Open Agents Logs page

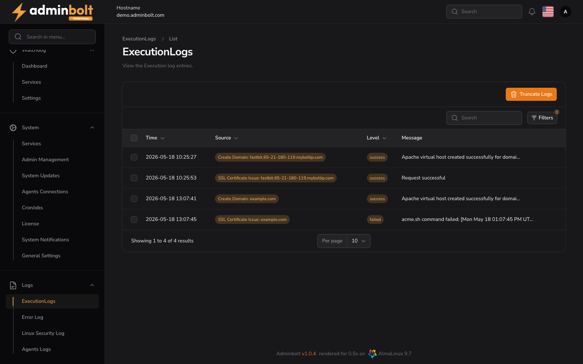tap(36, 349)
